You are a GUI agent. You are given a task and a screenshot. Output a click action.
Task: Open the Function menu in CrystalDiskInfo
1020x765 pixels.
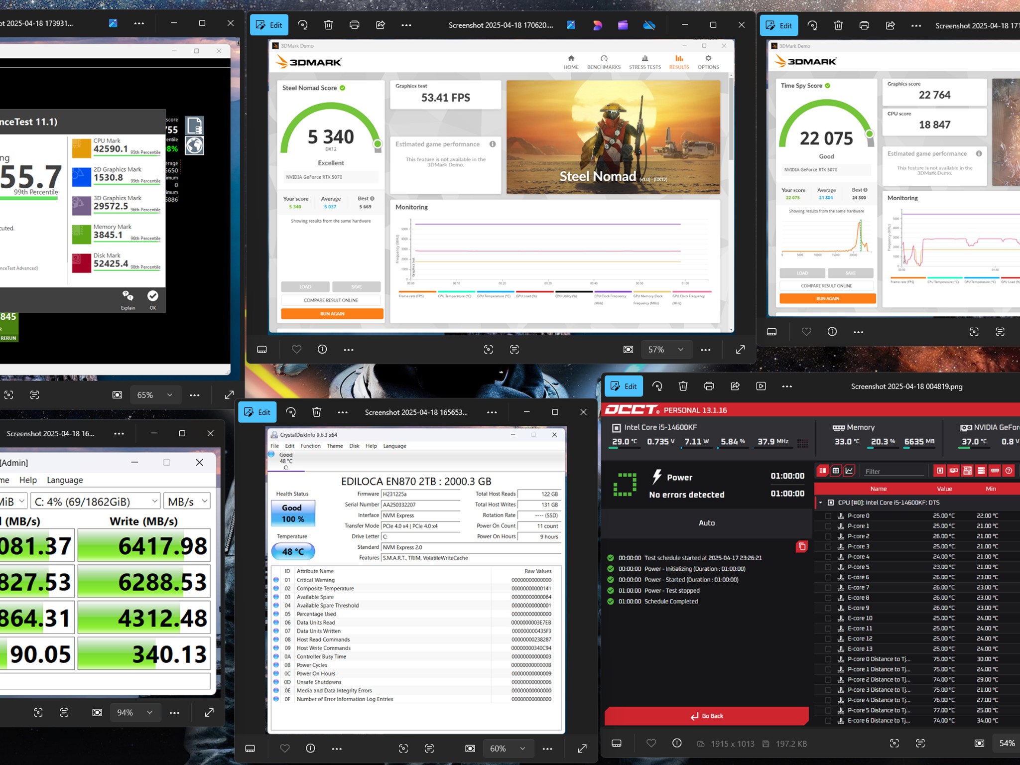coord(311,446)
